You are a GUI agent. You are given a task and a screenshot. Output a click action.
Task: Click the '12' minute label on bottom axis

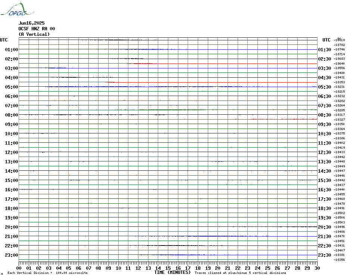(x=138, y=268)
